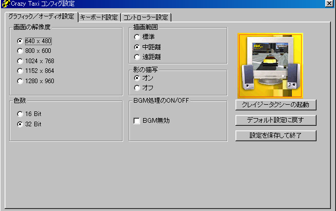Turn shadows オフ

tap(137, 87)
